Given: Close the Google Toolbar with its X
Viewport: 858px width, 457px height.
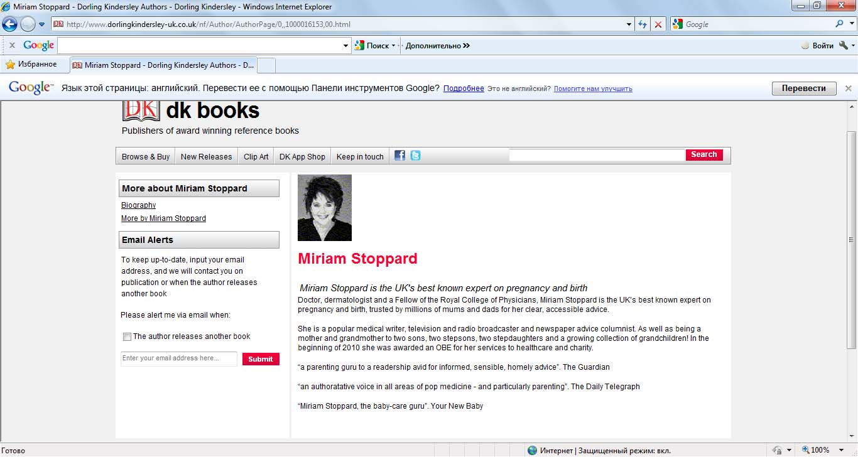Looking at the screenshot, I should [x=12, y=45].
